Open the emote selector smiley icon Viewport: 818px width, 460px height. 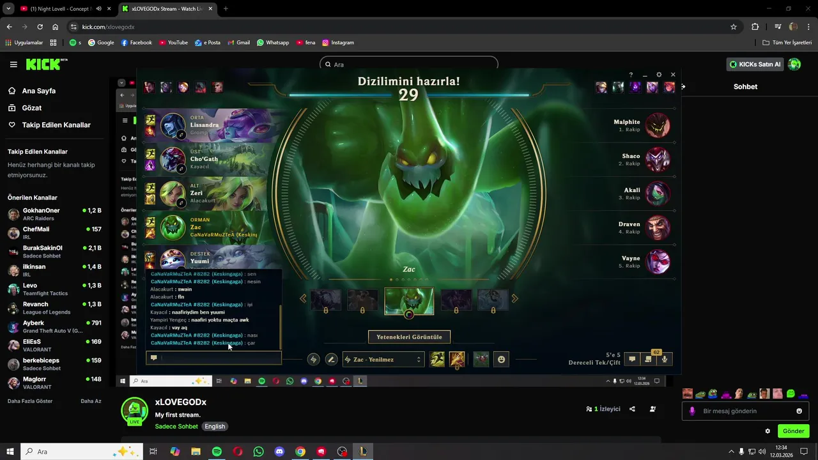[x=502, y=360]
